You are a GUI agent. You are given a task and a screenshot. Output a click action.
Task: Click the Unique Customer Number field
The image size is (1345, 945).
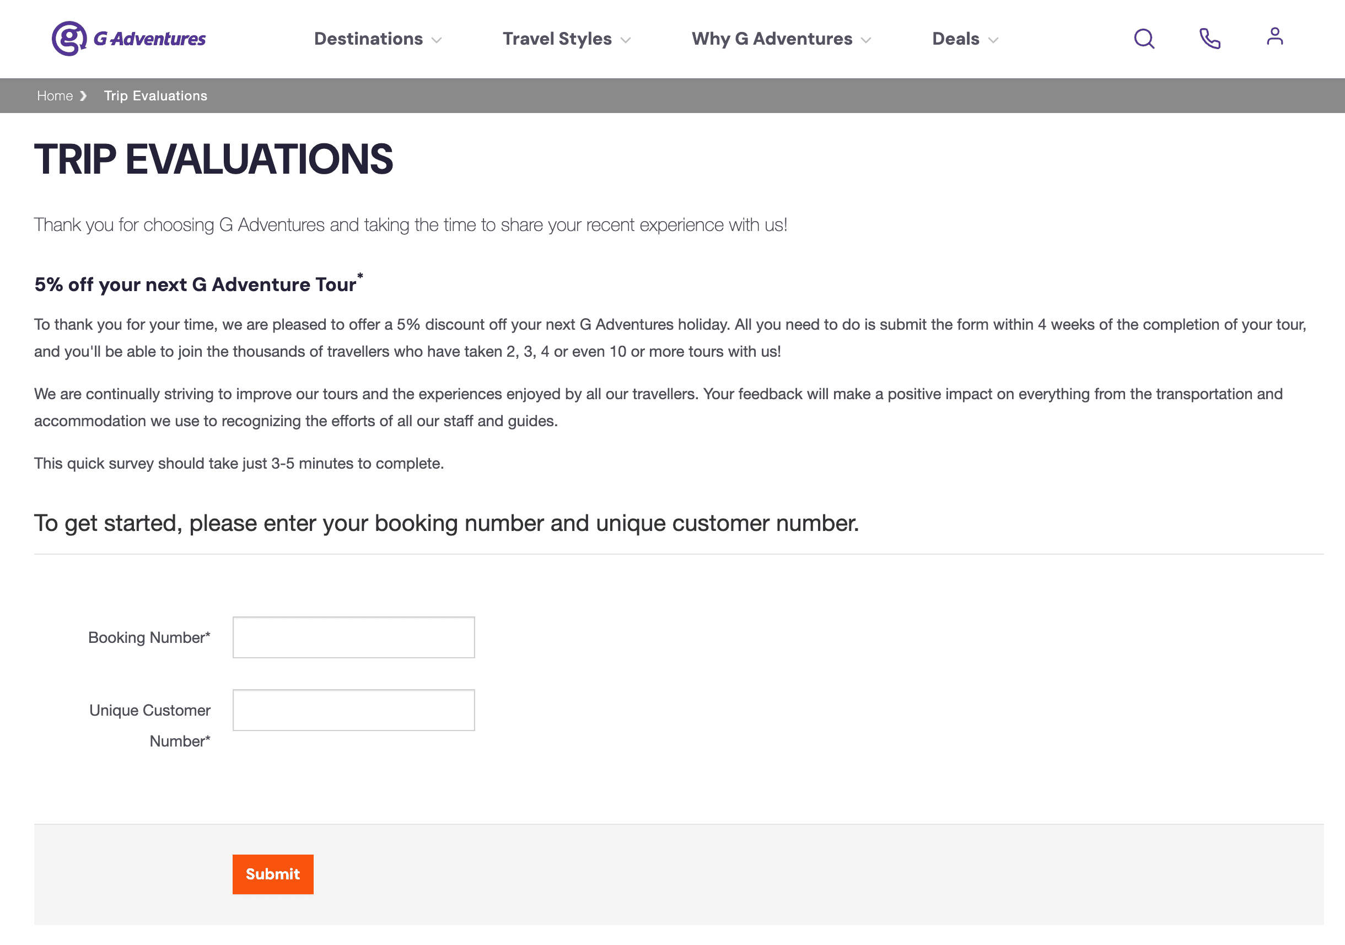[353, 710]
